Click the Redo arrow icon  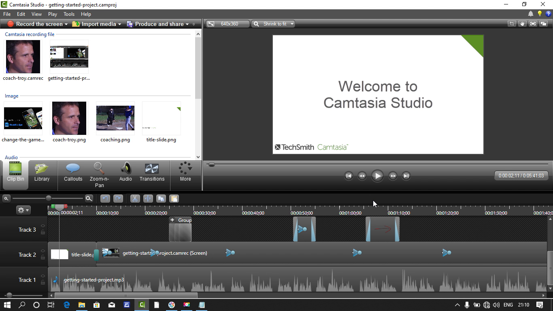pos(118,198)
